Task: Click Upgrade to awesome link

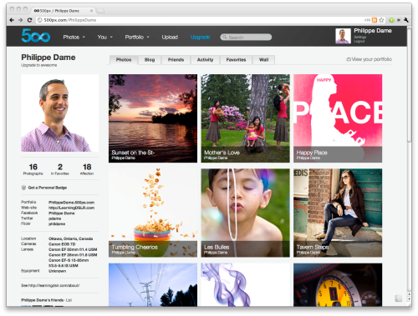Action: (39, 65)
